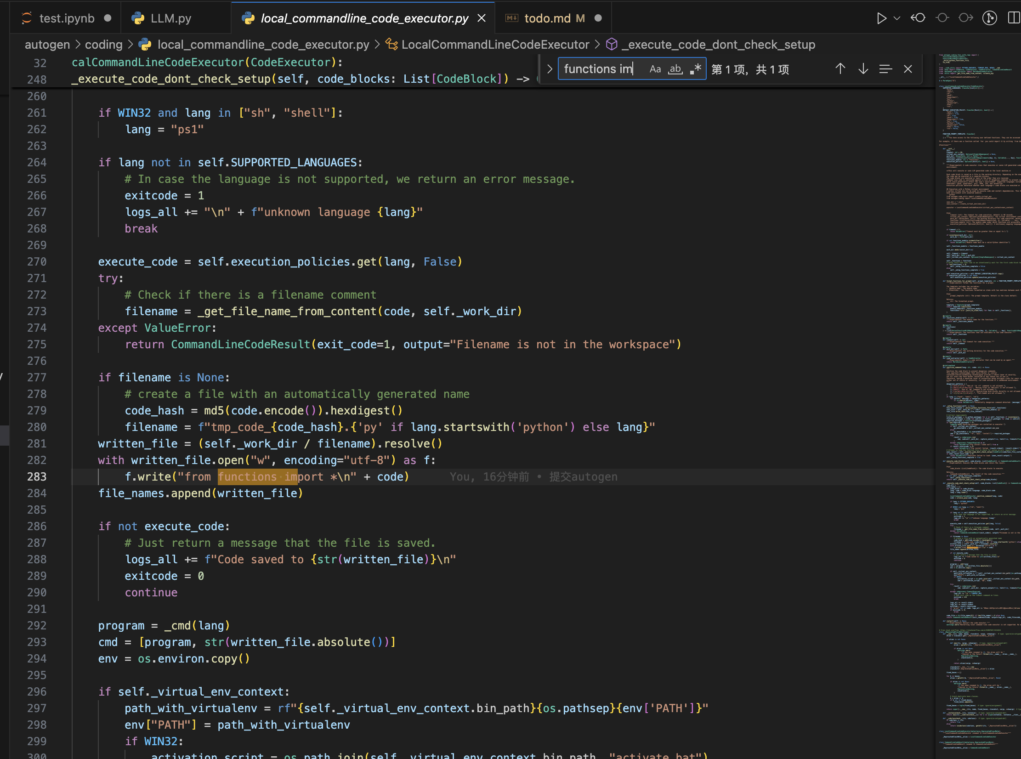Click the unsaved dot on todo.md tab

click(x=598, y=18)
